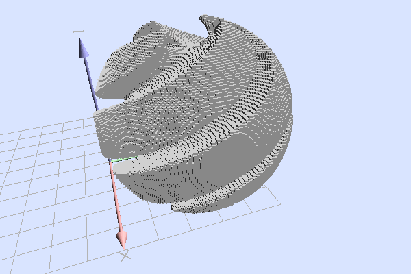Select the gray voxelized sphere model
Viewport: 411px width, 274px height.
click(193, 114)
